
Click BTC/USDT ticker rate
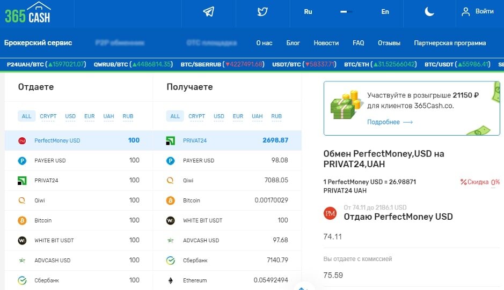coord(457,64)
